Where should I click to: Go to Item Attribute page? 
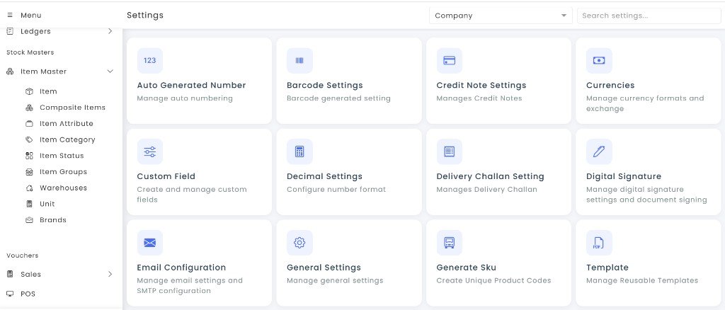tap(67, 124)
